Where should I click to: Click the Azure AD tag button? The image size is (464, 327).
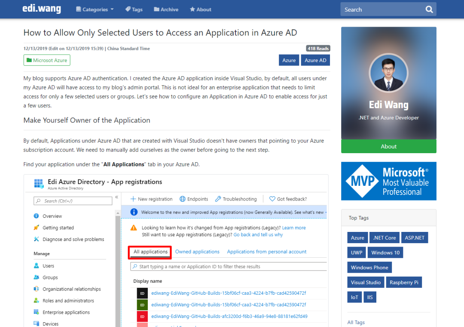pyautogui.click(x=315, y=60)
